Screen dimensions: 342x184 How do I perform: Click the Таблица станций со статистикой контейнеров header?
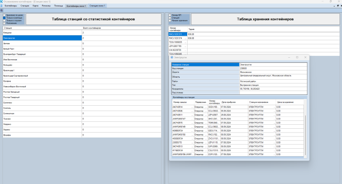[93, 19]
